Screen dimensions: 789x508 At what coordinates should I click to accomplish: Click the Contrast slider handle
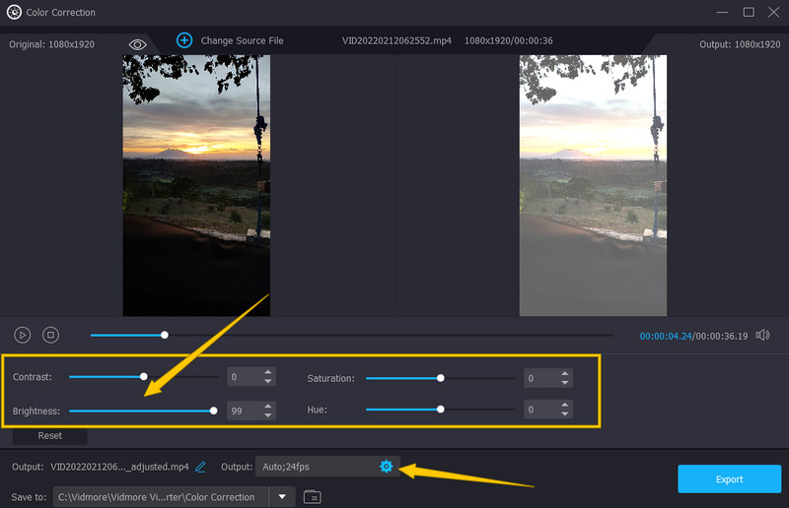(x=144, y=376)
